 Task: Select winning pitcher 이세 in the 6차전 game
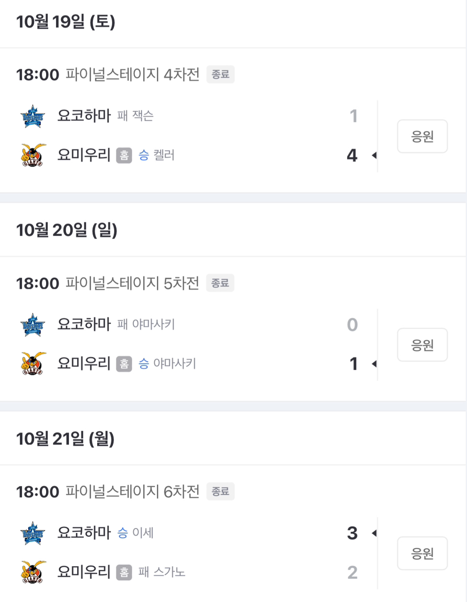tap(142, 533)
